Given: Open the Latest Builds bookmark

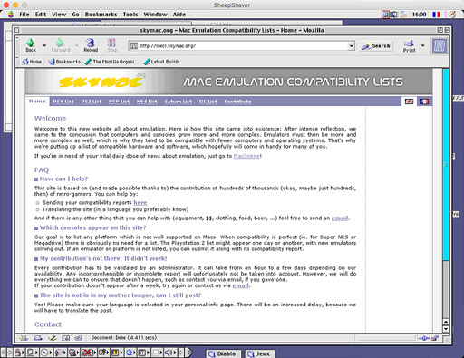Looking at the screenshot, I should pos(161,62).
